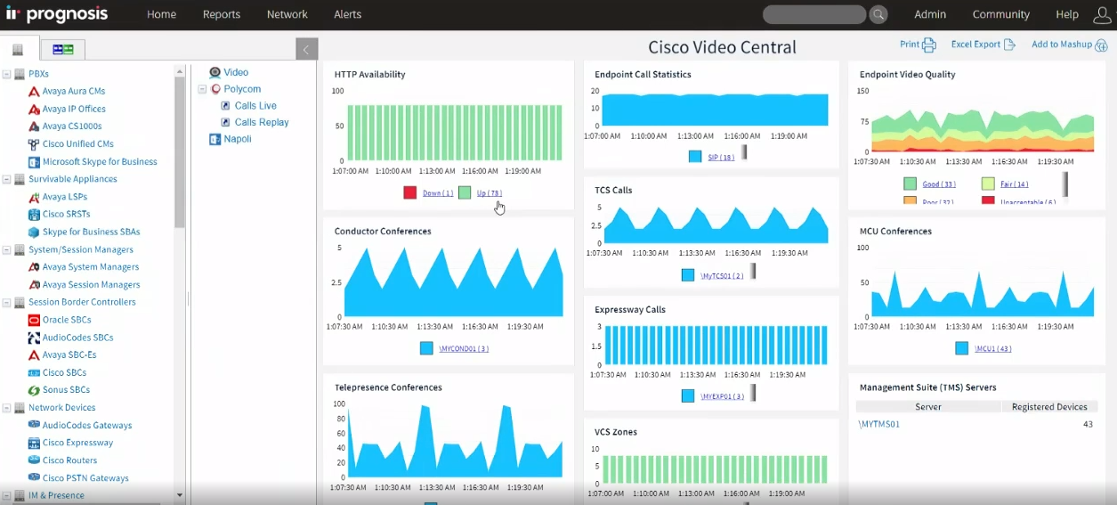The height and width of the screenshot is (505, 1117).
Task: Click the Excel Export icon
Action: pos(1009,45)
